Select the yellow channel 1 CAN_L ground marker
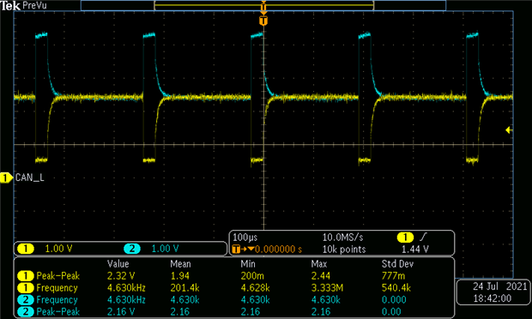This screenshot has width=532, height=319. pyautogui.click(x=6, y=178)
